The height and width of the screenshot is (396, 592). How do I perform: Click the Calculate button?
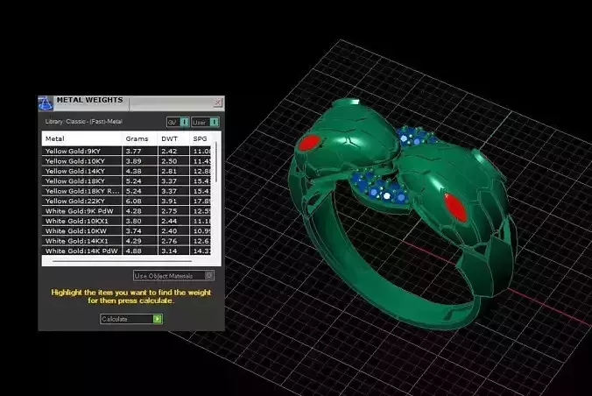131,319
